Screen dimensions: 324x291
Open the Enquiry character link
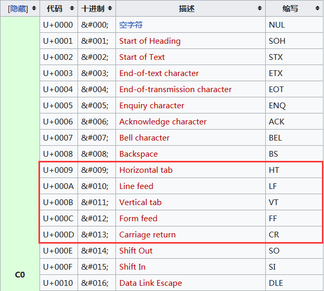(x=151, y=106)
